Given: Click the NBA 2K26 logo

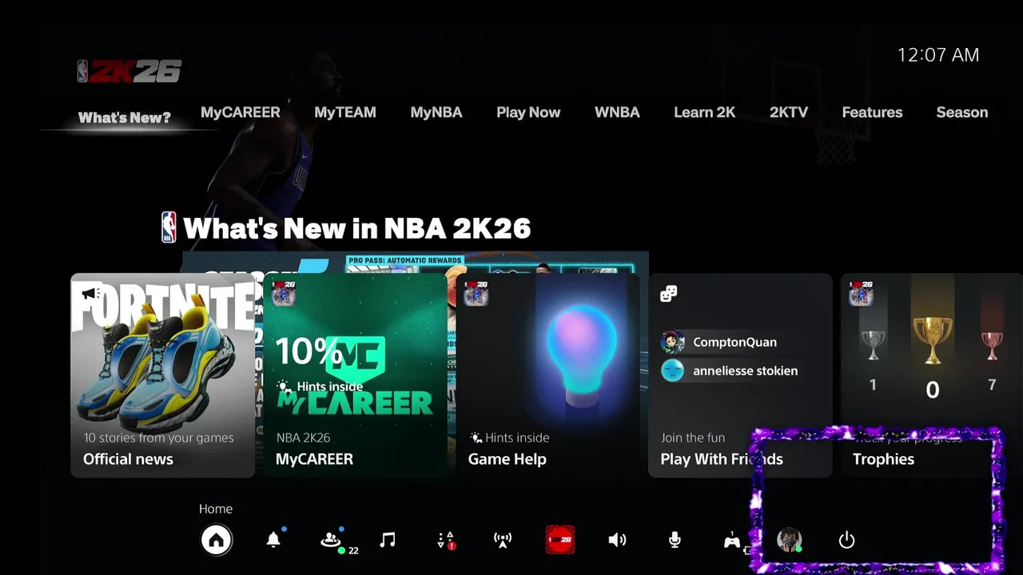Looking at the screenshot, I should coord(129,71).
